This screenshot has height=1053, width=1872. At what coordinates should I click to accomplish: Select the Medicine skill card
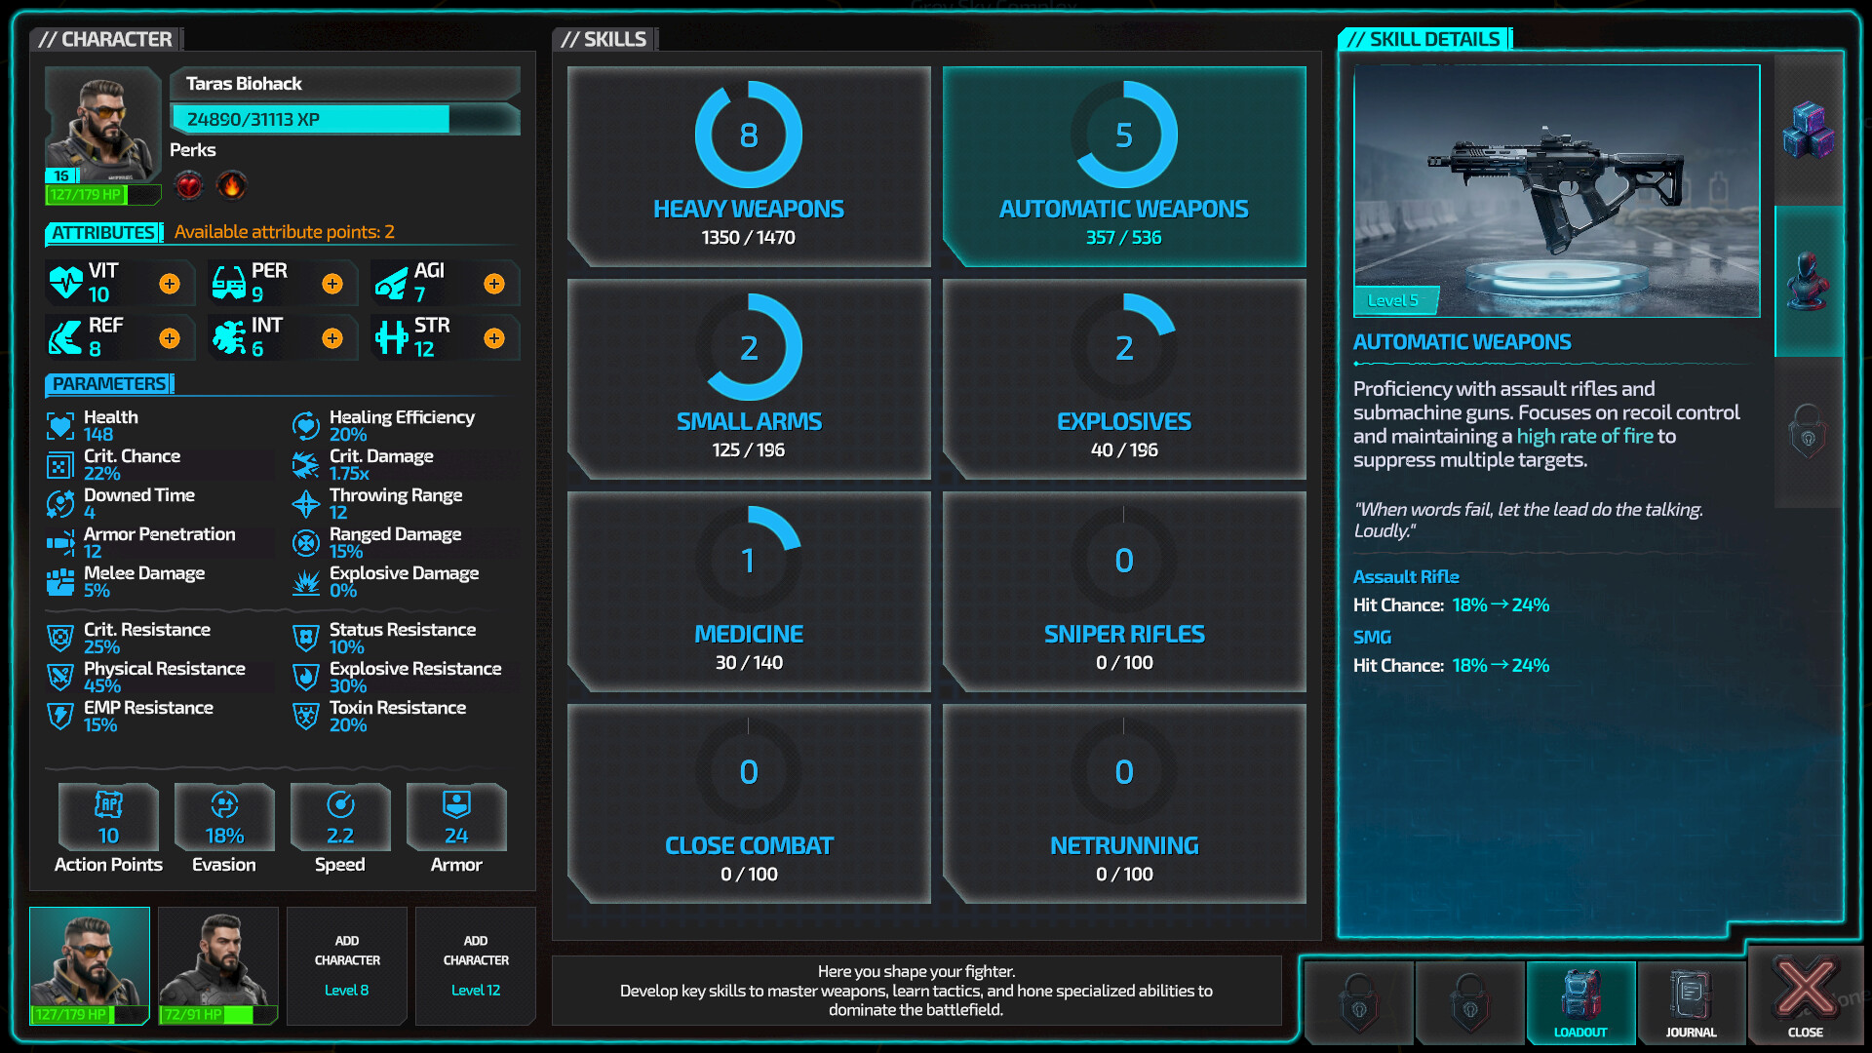point(749,592)
